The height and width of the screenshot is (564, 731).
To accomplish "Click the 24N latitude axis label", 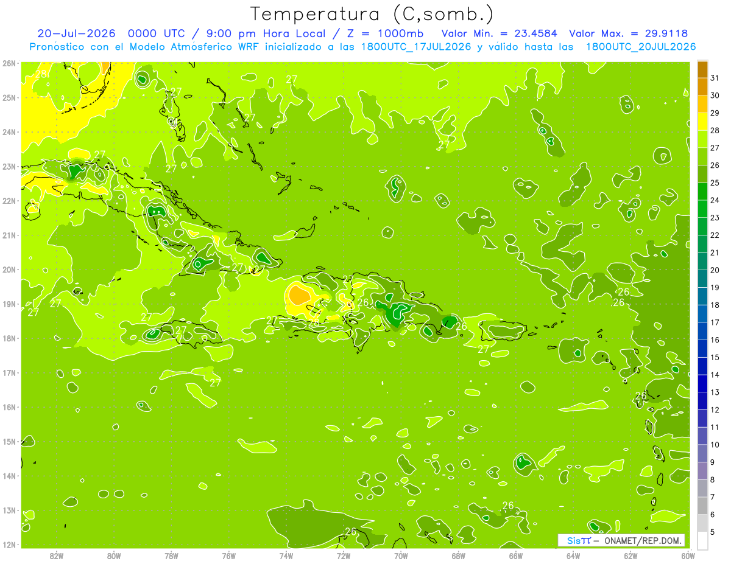I will point(9,132).
